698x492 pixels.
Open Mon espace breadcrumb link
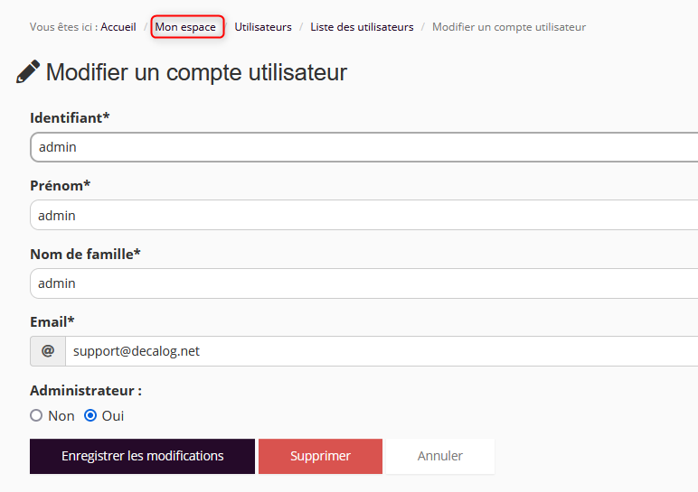click(x=185, y=27)
